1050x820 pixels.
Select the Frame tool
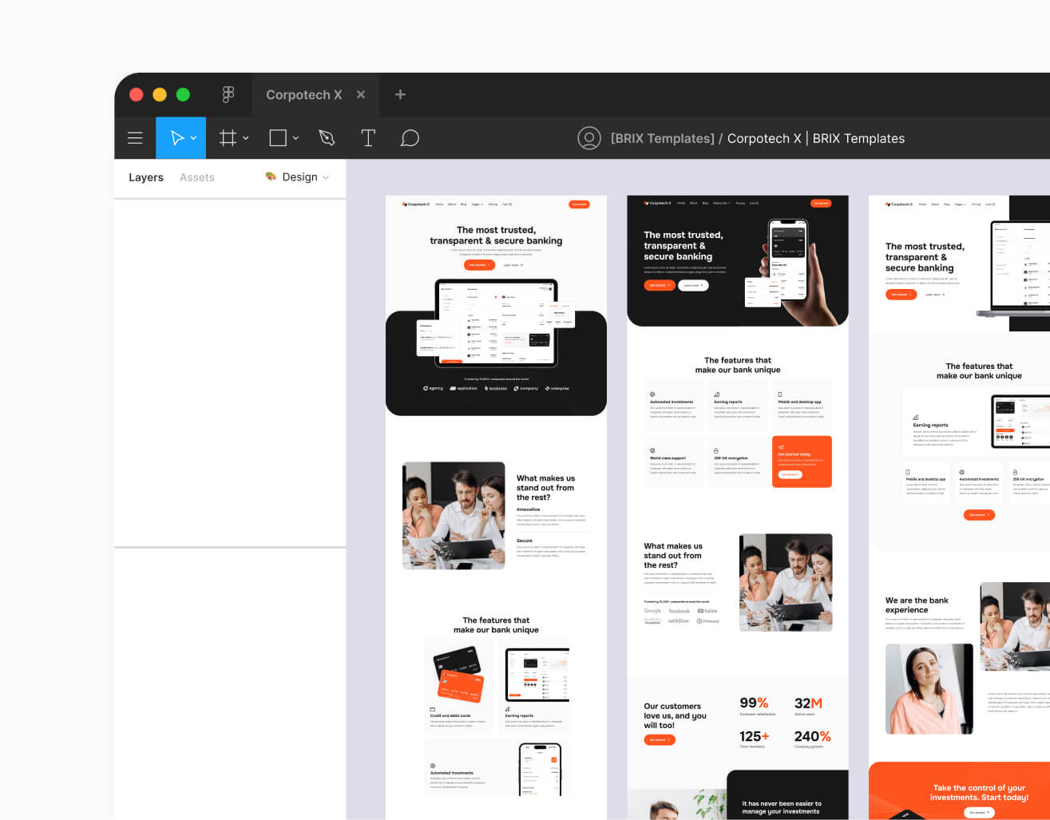tap(227, 137)
